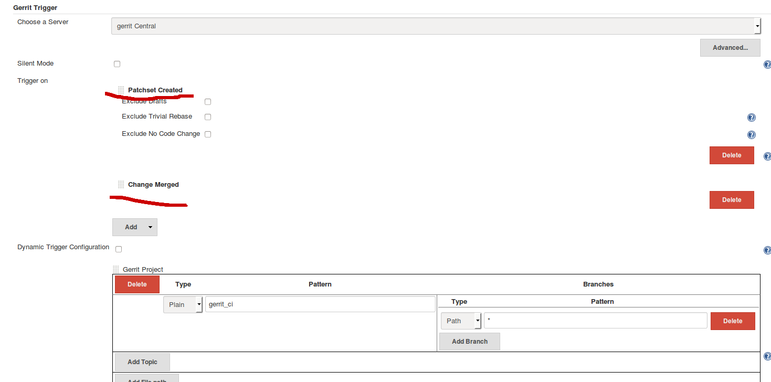The width and height of the screenshot is (771, 382).
Task: Click the Patchset Created label
Action: 155,90
